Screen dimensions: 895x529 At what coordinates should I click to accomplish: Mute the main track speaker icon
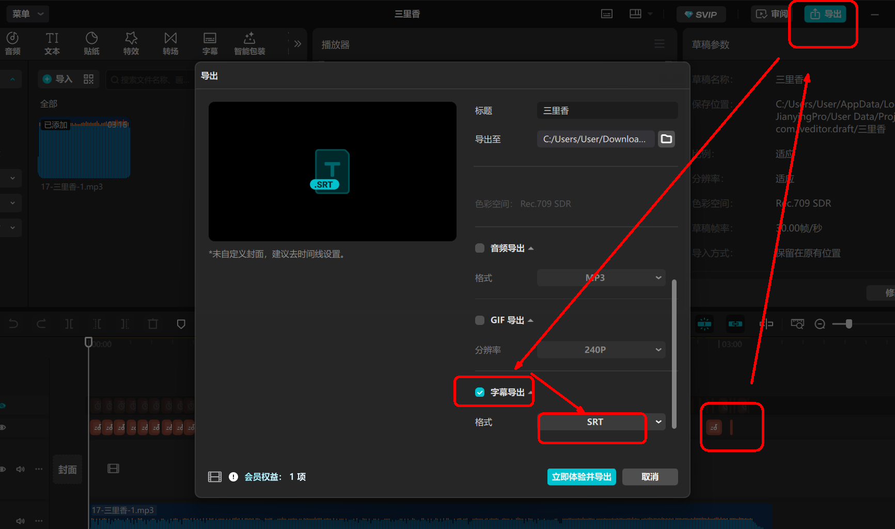point(21,469)
